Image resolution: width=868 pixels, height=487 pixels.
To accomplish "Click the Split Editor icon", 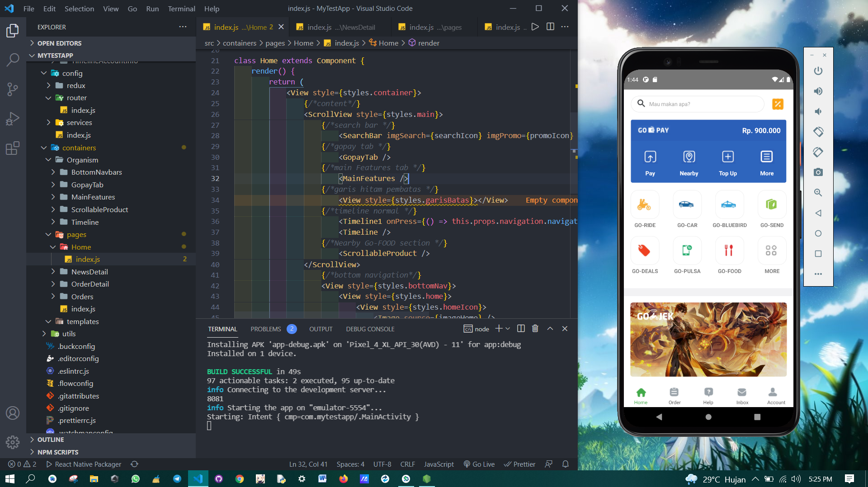I will click(550, 27).
